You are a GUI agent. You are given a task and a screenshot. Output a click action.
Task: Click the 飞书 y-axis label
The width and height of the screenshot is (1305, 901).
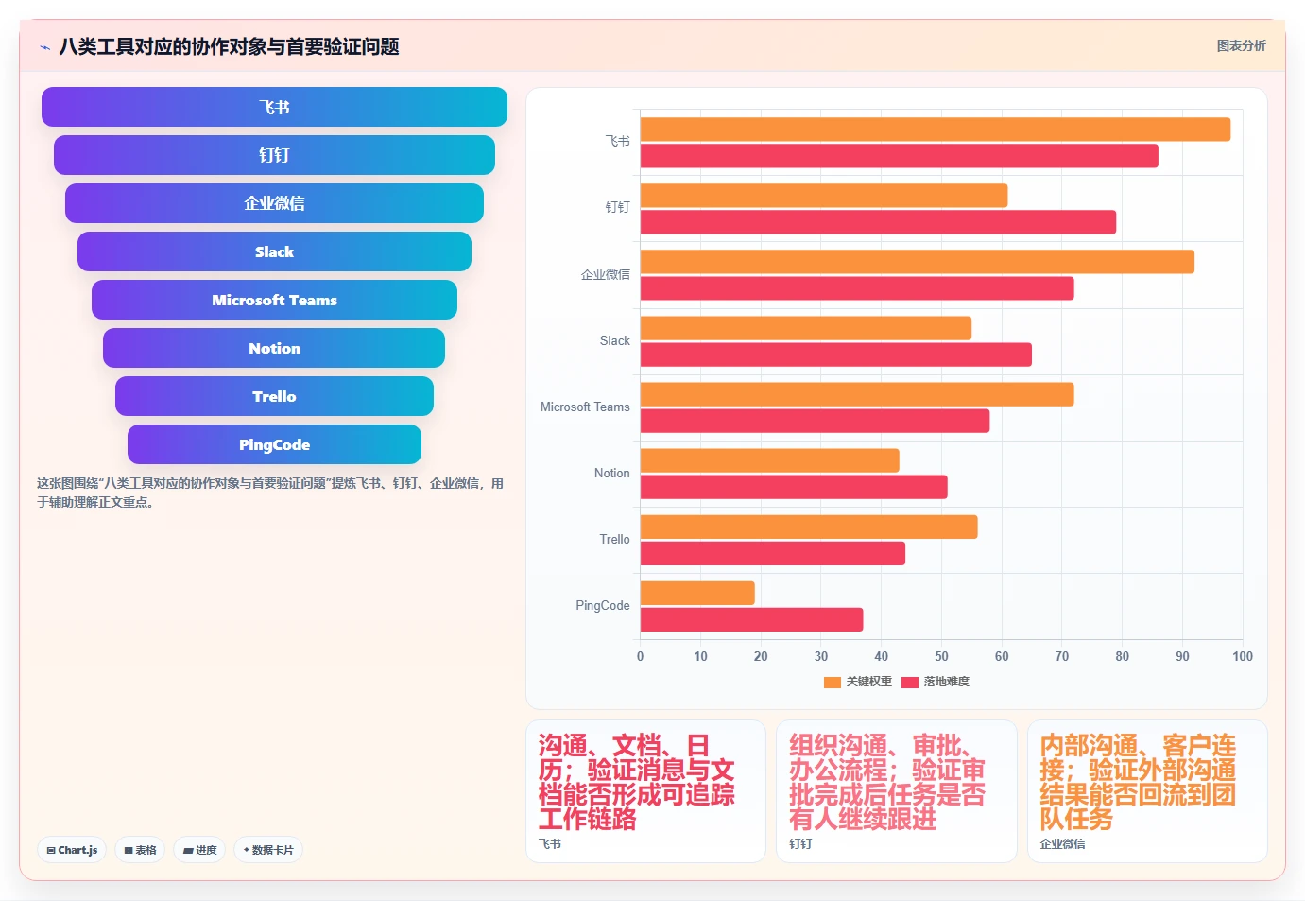(617, 142)
